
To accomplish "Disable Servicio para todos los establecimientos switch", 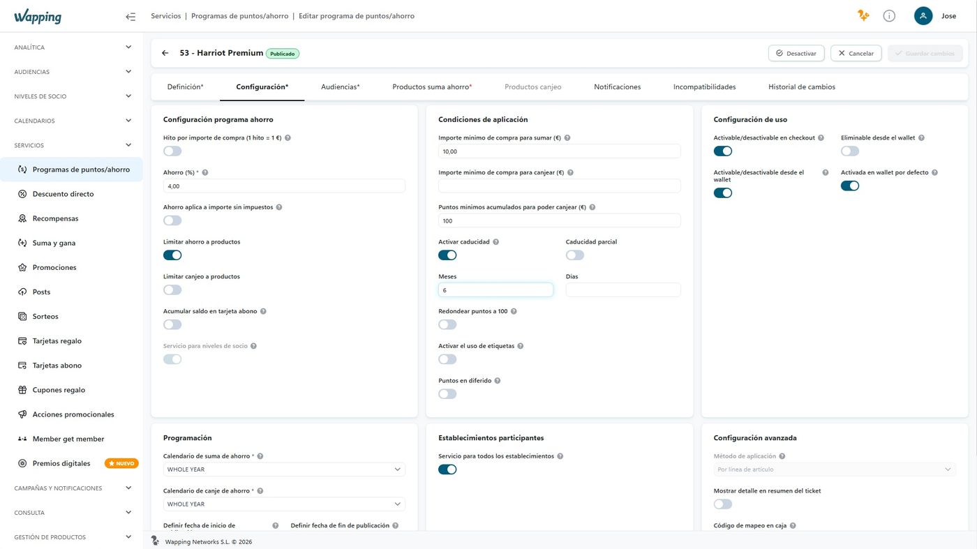I will pyautogui.click(x=447, y=469).
